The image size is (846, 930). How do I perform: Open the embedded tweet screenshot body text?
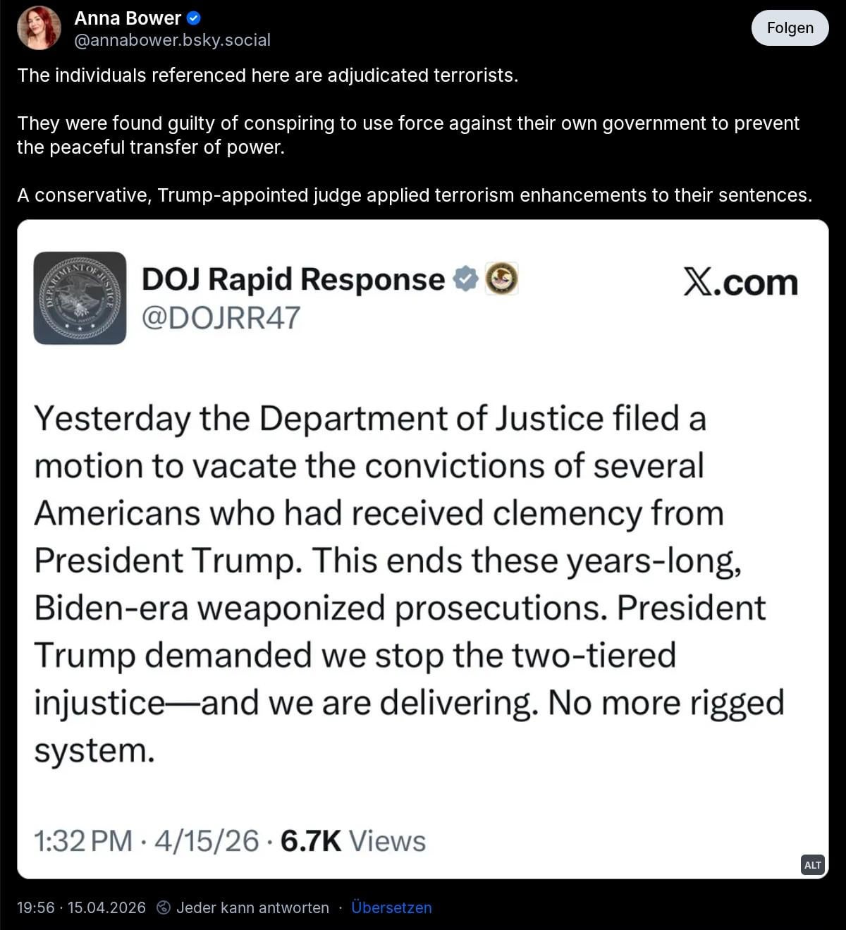(x=409, y=584)
